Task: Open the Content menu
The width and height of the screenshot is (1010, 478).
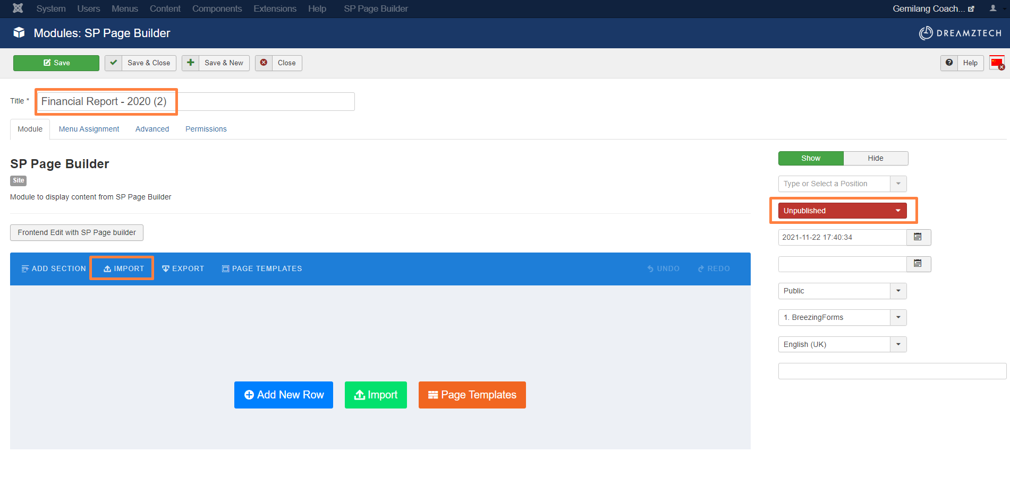Action: [x=165, y=8]
